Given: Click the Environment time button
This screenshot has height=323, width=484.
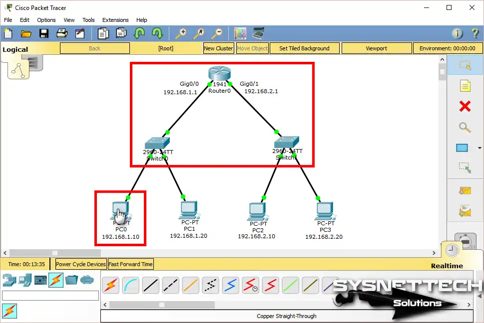Looking at the screenshot, I should (447, 48).
